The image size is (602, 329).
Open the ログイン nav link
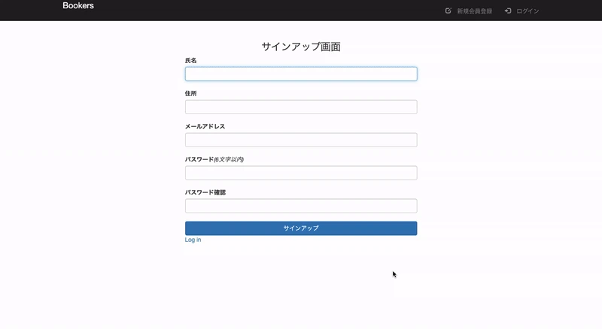(x=528, y=11)
